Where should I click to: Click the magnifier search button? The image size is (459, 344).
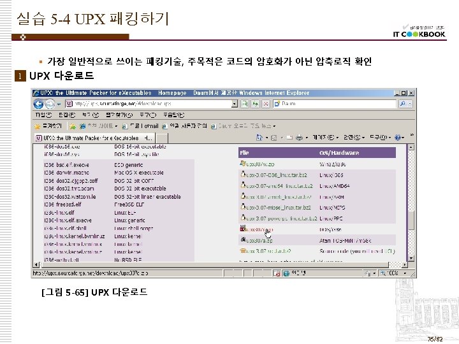[404, 104]
